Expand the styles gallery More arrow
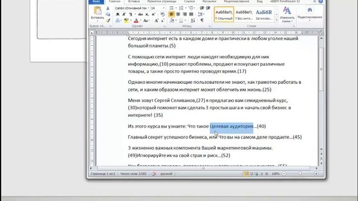Image resolution: width=358 pixels, height=201 pixels. tap(276, 20)
